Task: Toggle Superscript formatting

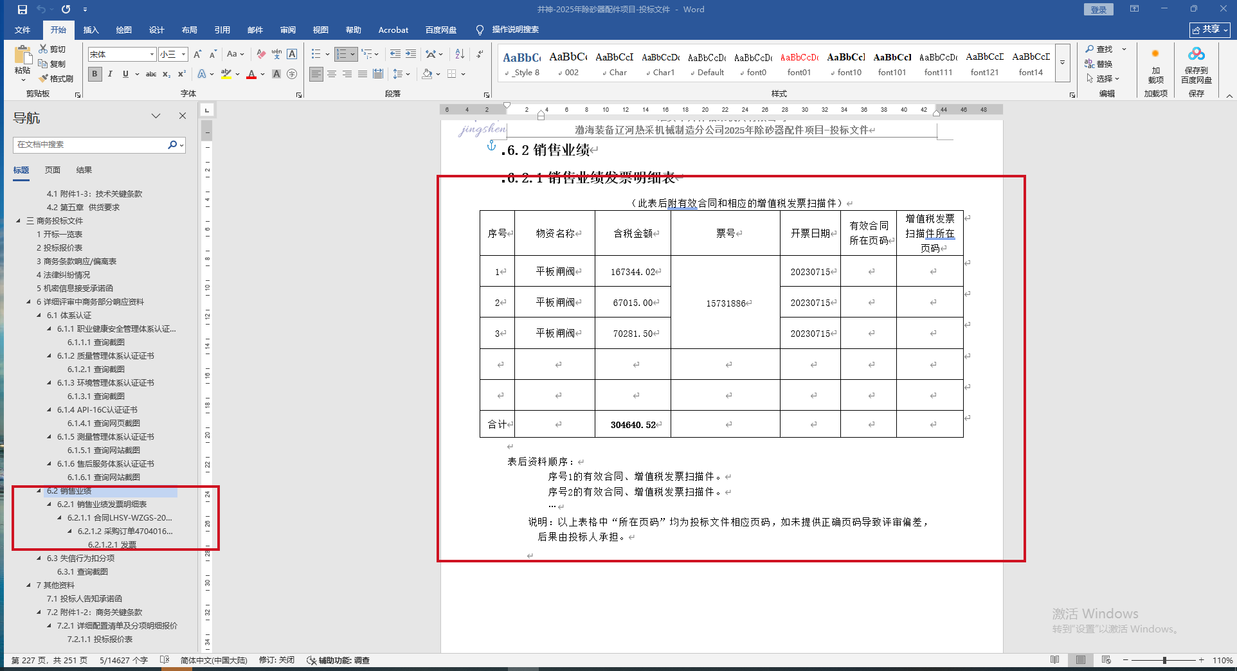Action: 182,74
